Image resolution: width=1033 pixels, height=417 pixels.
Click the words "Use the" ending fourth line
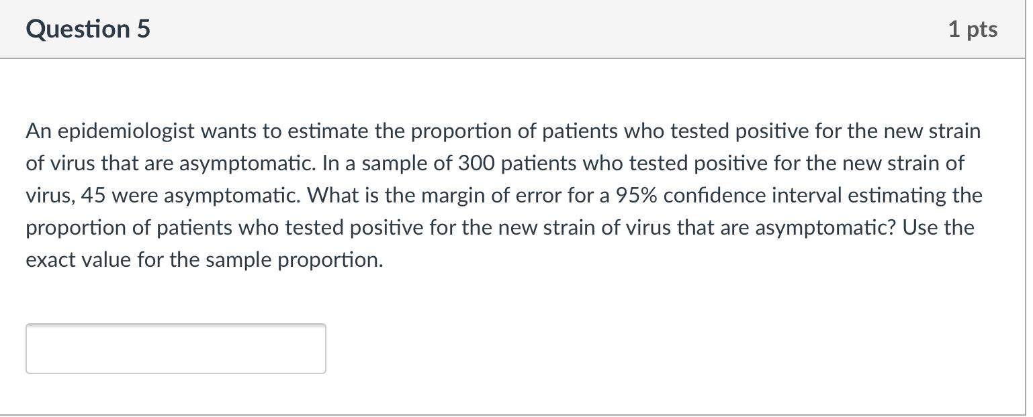tap(938, 228)
